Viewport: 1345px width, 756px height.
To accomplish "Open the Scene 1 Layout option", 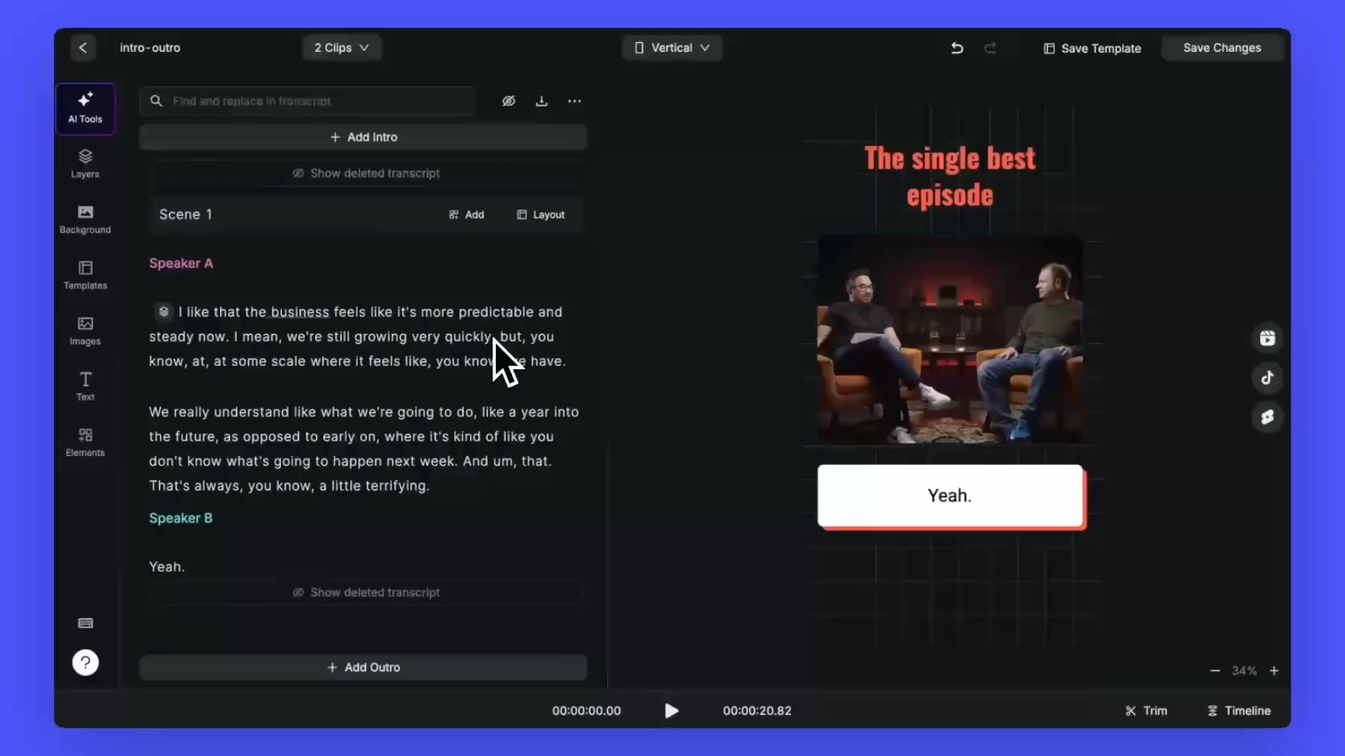I will 540,215.
